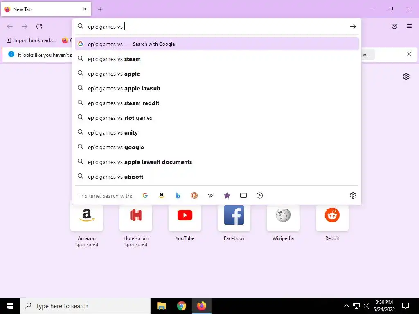The width and height of the screenshot is (419, 314).
Task: Pick suggestion 'epic games vs apple lawsuit'
Action: tap(217, 88)
